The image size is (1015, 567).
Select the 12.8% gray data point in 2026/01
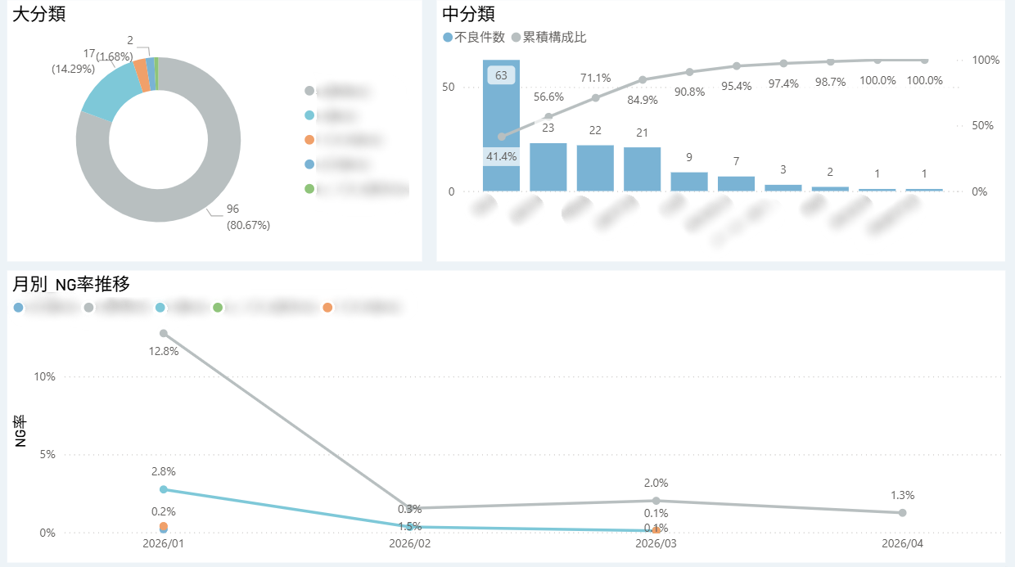(x=164, y=333)
